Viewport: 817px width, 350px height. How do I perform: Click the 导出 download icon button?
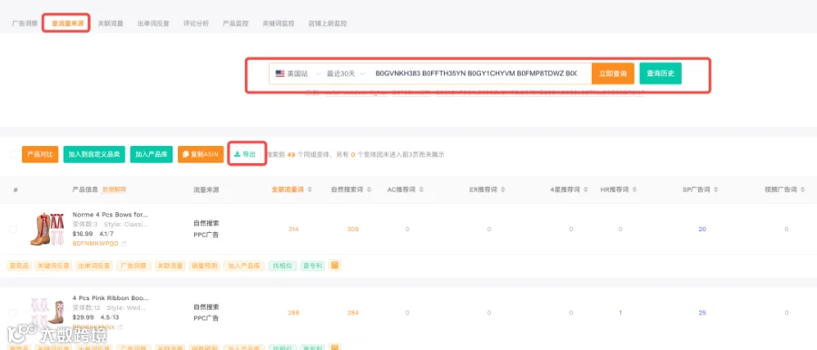(245, 154)
